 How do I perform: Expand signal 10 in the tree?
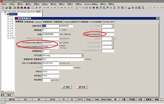8,38
